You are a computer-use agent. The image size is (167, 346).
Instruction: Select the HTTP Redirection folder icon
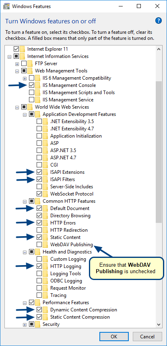point(45,230)
